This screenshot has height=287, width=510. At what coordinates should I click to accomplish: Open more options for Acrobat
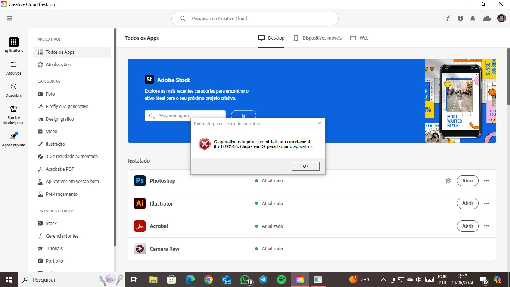point(487,226)
